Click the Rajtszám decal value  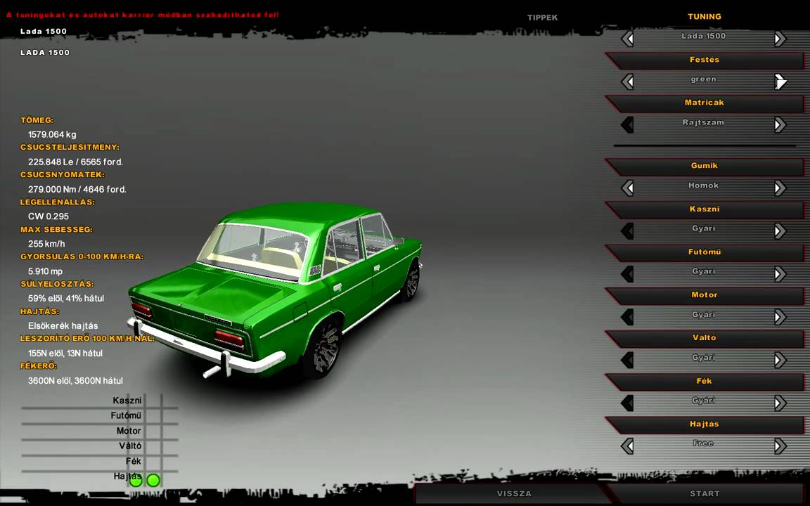point(704,122)
